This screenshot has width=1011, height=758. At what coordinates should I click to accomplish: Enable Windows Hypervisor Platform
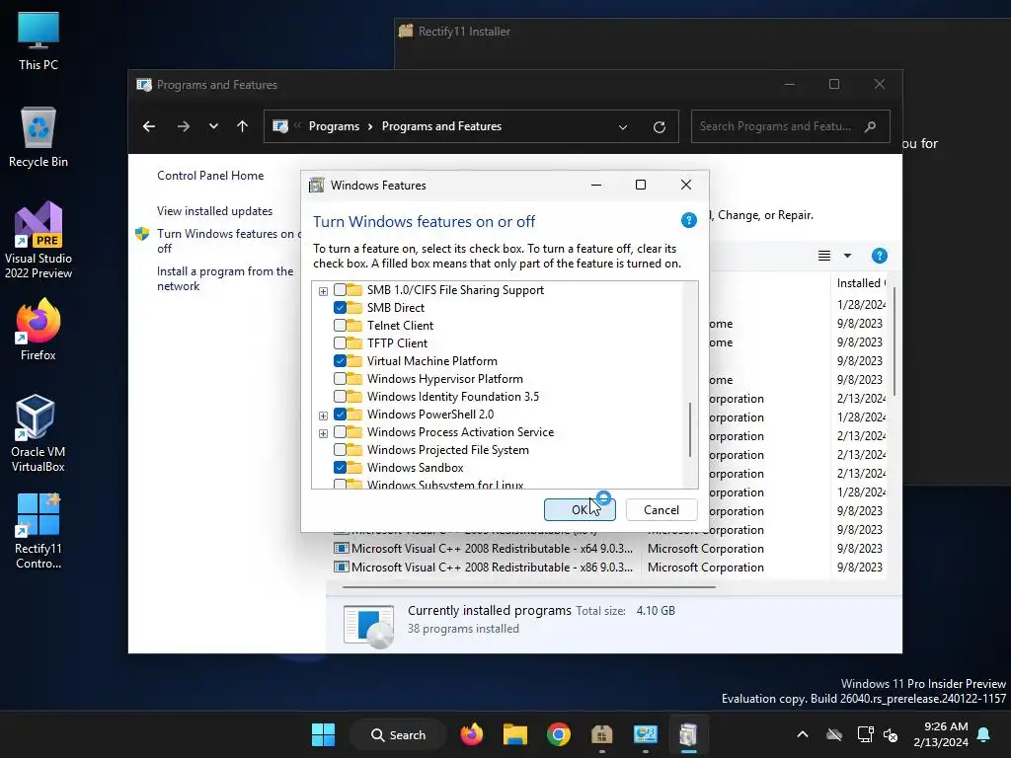pyautogui.click(x=340, y=378)
